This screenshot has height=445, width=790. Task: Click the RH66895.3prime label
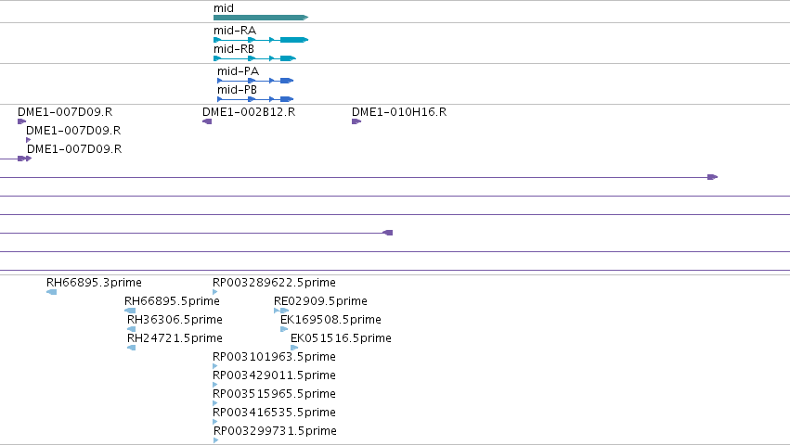(94, 283)
